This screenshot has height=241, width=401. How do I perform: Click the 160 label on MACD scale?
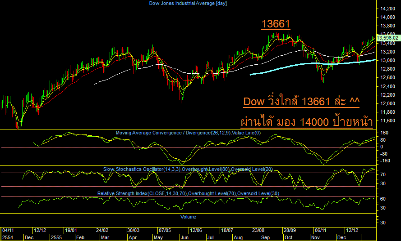tap(384, 133)
